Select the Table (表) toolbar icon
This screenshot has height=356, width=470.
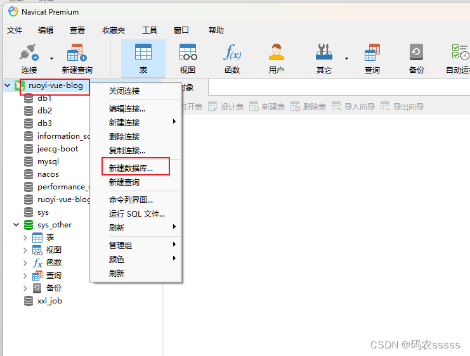click(x=143, y=52)
